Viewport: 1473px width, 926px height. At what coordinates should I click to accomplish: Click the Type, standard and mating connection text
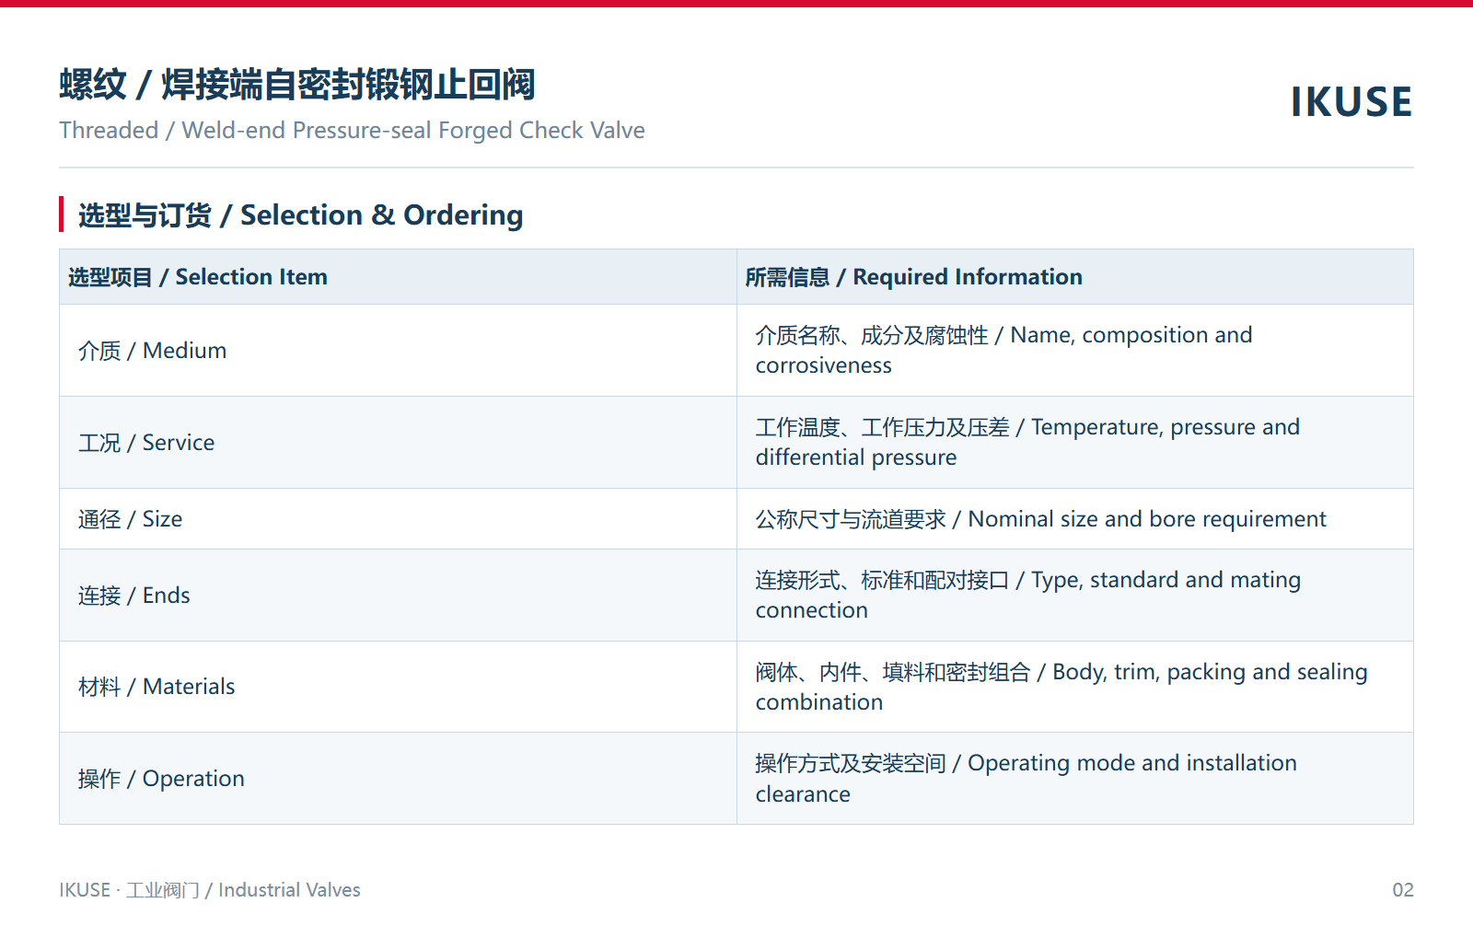[1028, 596]
